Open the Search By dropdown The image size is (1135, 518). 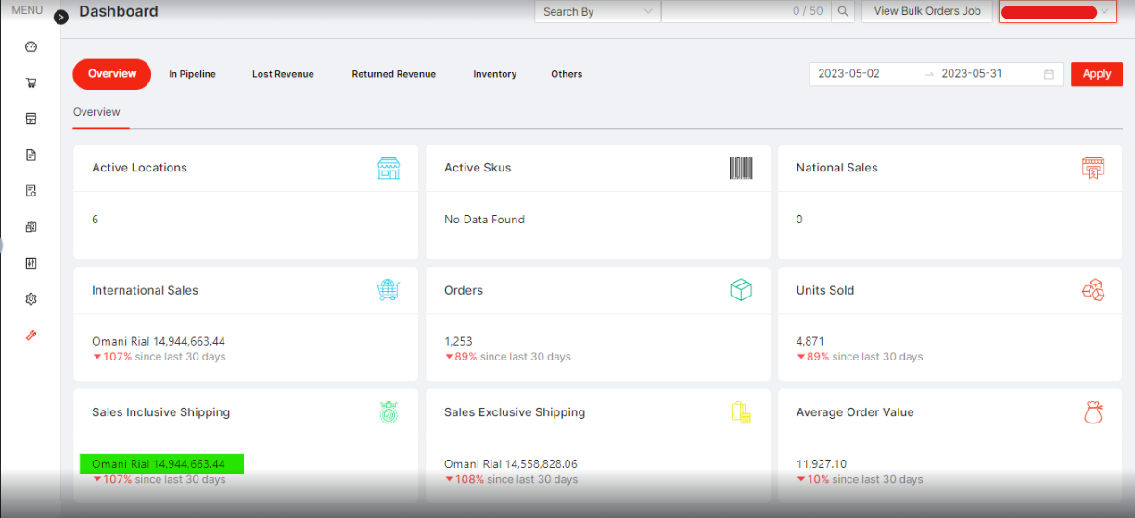[597, 12]
